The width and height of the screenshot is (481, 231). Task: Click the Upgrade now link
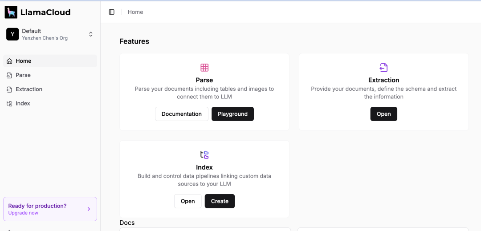23,213
